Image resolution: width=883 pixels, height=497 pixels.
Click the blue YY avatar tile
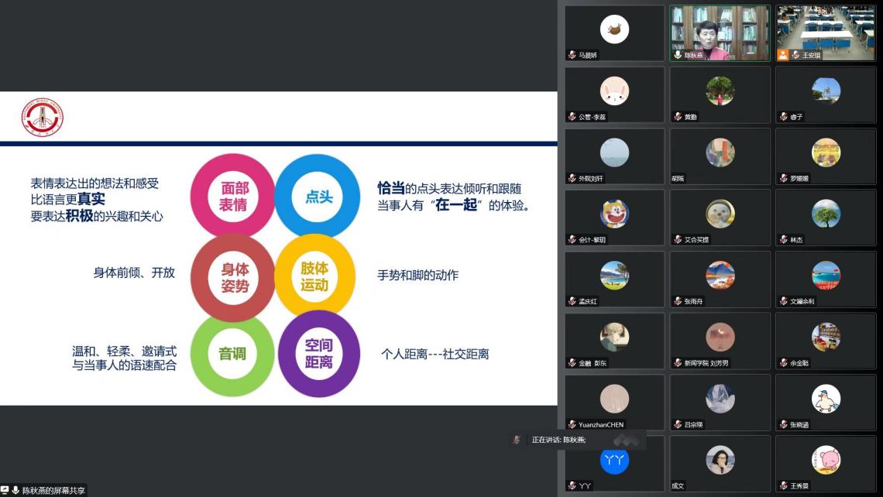614,460
